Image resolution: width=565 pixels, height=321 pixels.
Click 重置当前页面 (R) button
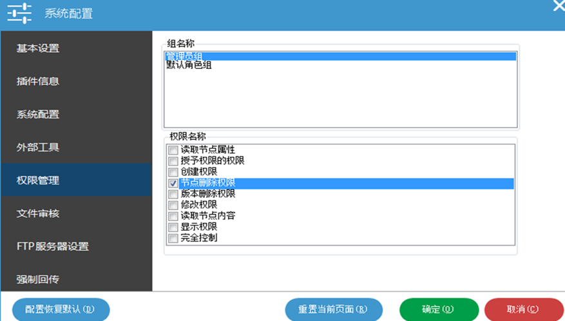pyautogui.click(x=334, y=309)
